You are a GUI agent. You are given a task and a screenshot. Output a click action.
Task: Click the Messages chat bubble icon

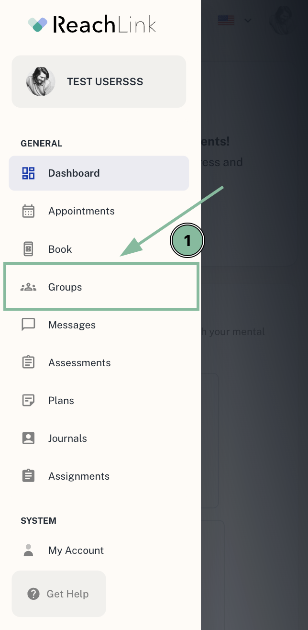click(29, 325)
